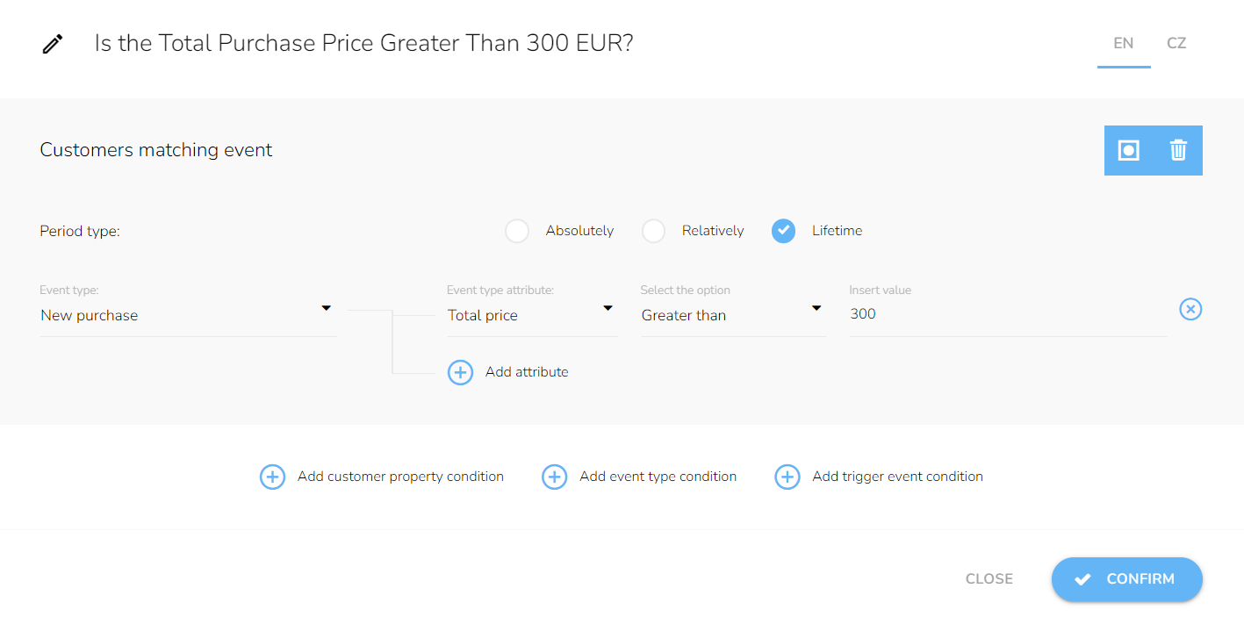1244x617 pixels.
Task: Click plus icon for event type condition
Action: 554,477
